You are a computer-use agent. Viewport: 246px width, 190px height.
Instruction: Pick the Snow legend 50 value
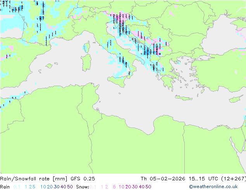pos(149,187)
